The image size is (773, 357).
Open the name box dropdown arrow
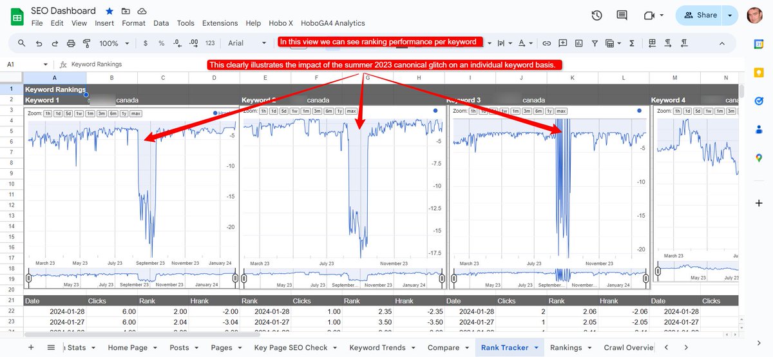click(x=45, y=64)
